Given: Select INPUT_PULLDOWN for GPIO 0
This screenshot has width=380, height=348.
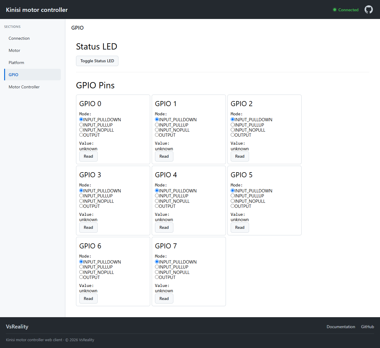Looking at the screenshot, I should coord(81,119).
